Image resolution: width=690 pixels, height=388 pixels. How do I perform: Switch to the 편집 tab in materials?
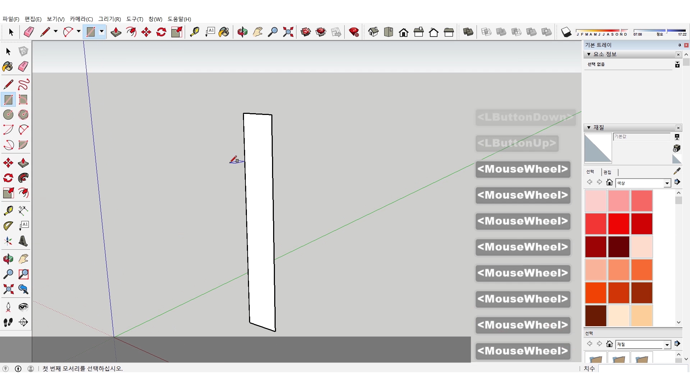pos(607,172)
